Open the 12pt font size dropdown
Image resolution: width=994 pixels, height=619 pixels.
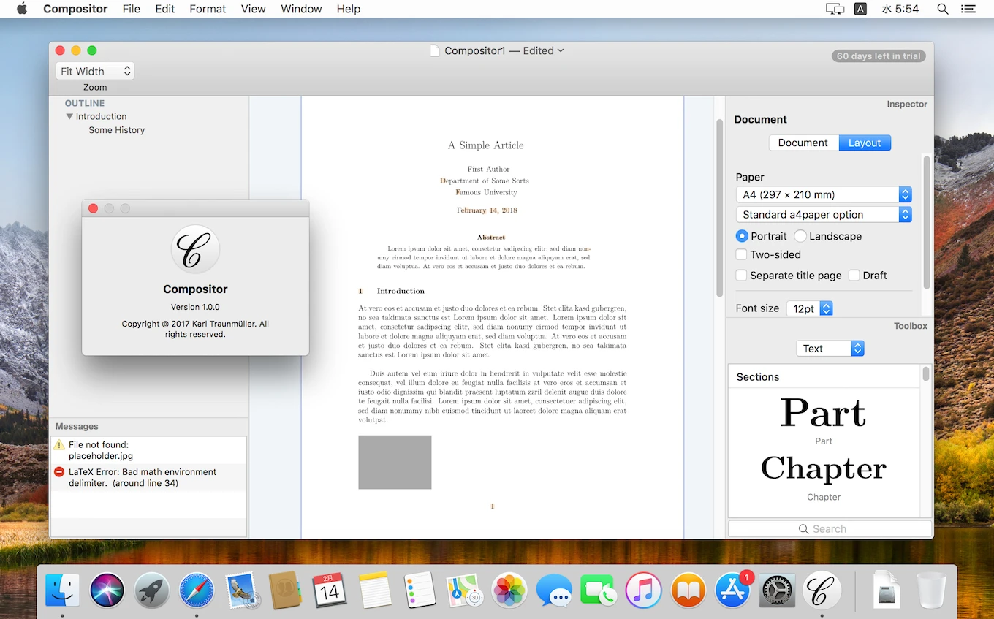tap(810, 308)
